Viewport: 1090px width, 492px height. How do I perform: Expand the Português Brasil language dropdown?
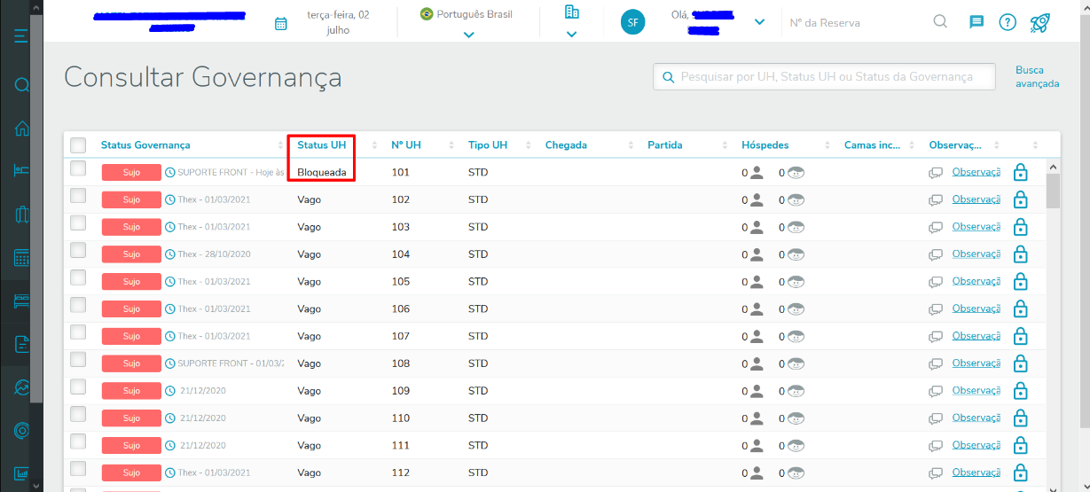click(468, 35)
